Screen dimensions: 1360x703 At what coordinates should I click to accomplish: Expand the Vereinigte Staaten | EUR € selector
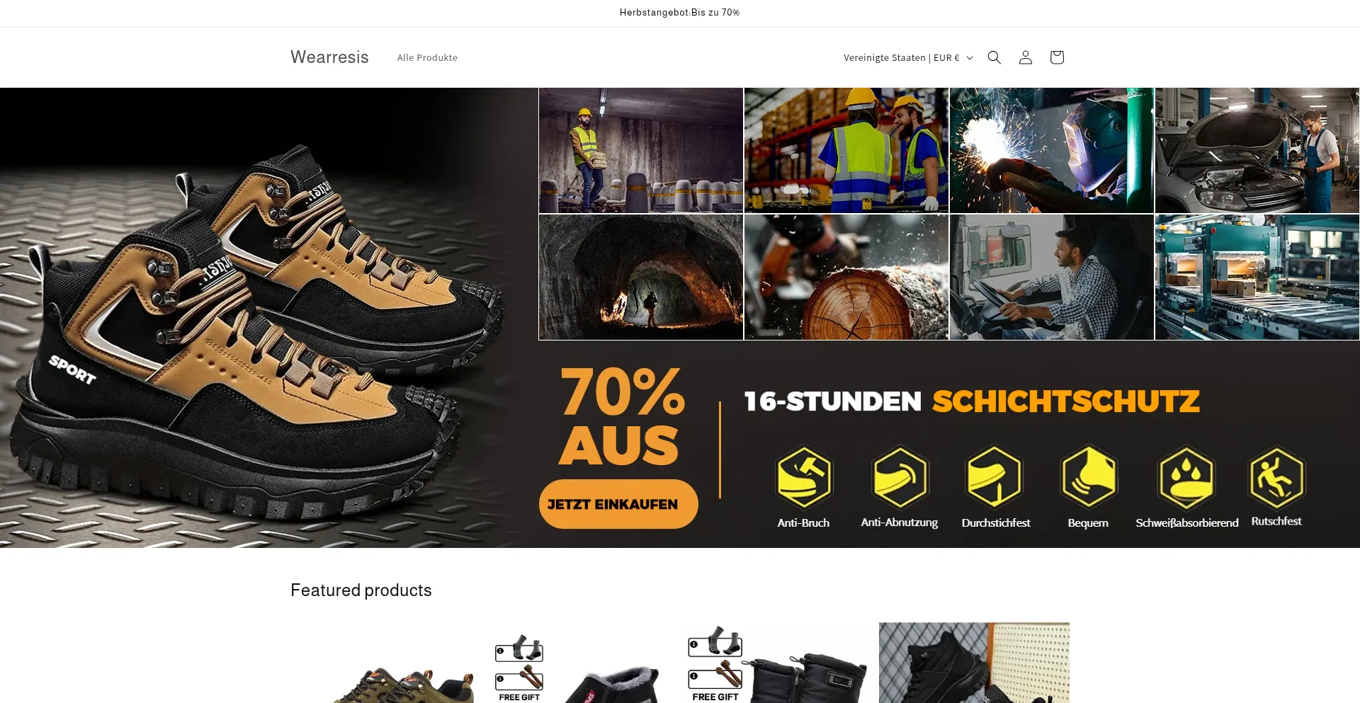tap(908, 57)
